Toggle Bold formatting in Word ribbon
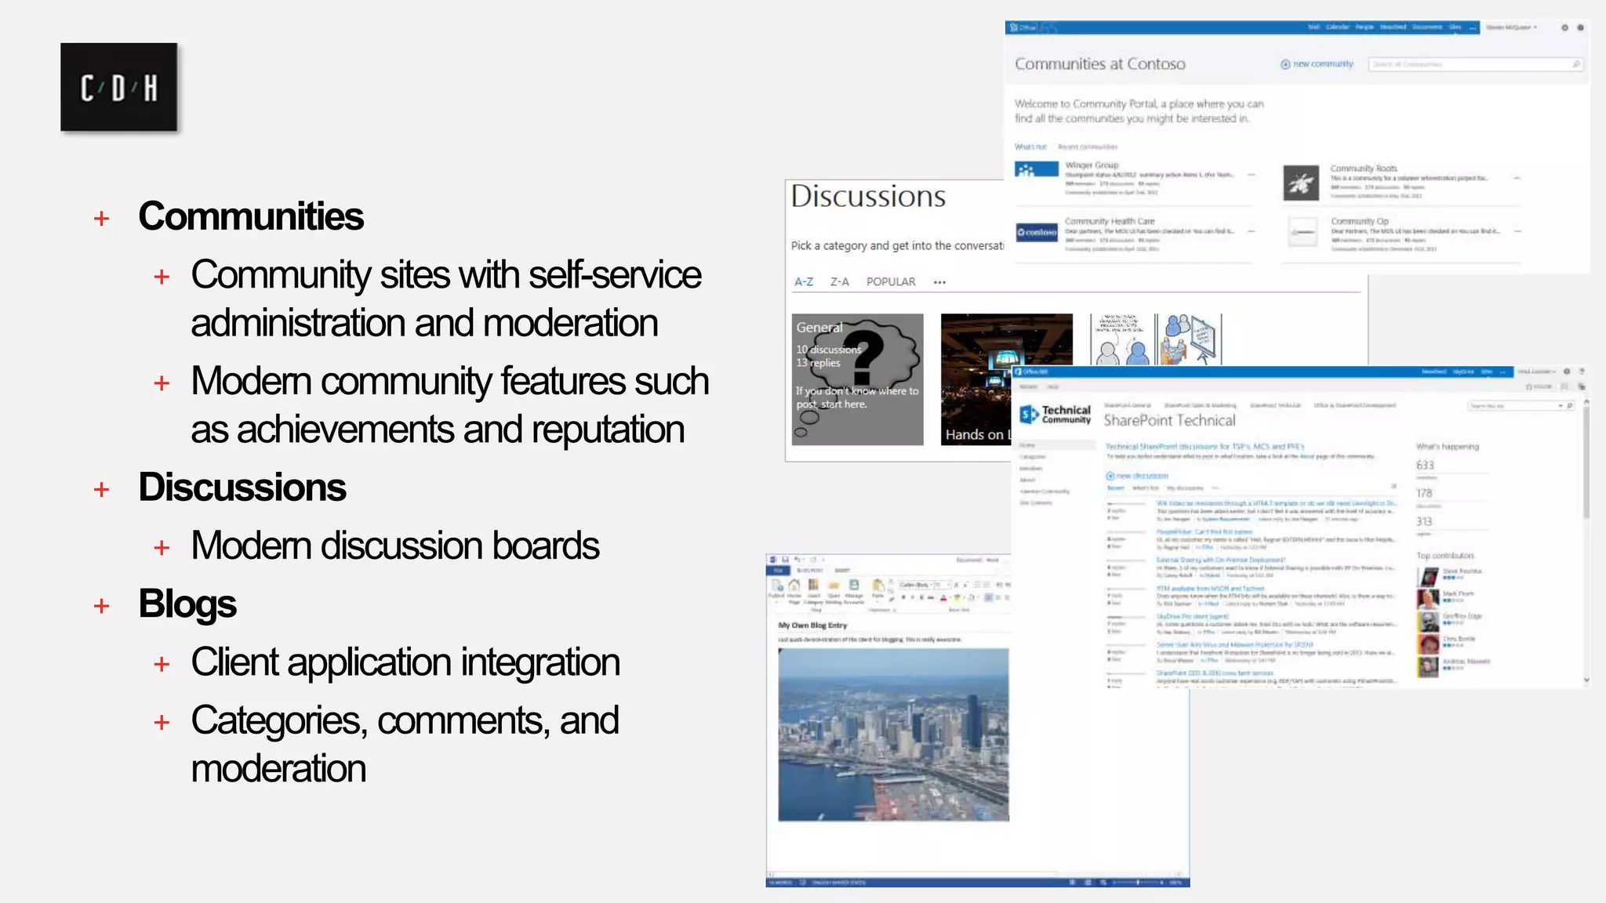The height and width of the screenshot is (903, 1606). 903,597
